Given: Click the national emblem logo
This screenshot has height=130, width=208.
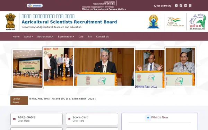Looking at the screenshot, I should (10, 22).
